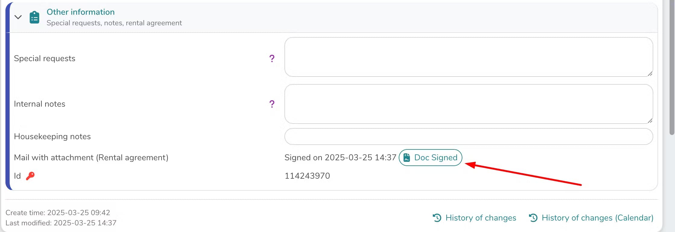Click into the Special requests text area
The height and width of the screenshot is (232, 675).
[x=468, y=57]
